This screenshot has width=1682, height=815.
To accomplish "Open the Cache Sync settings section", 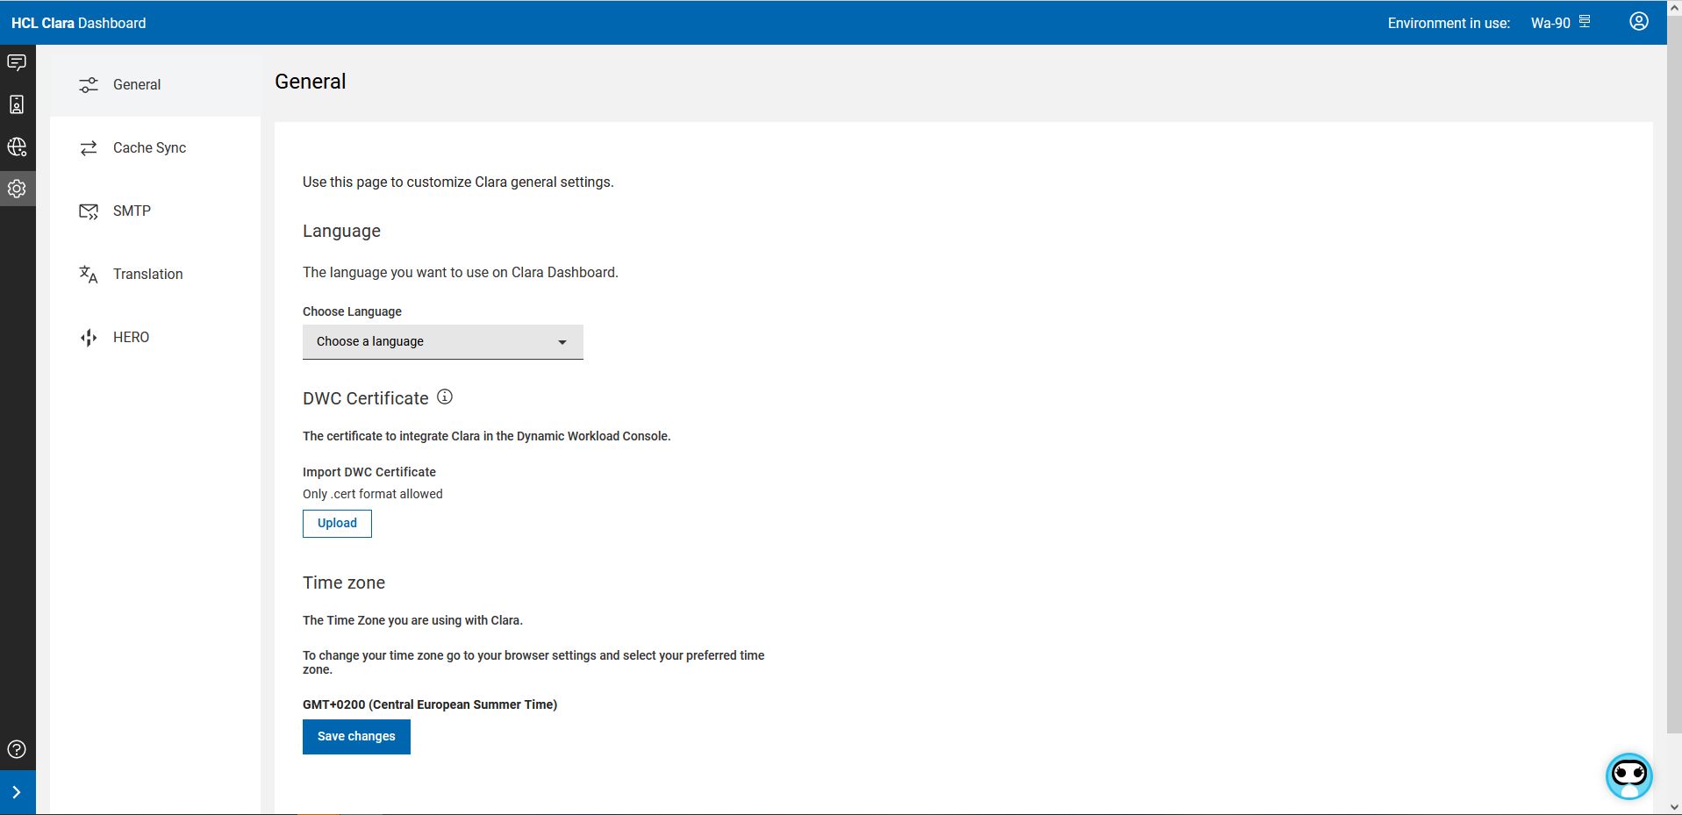I will [x=155, y=148].
